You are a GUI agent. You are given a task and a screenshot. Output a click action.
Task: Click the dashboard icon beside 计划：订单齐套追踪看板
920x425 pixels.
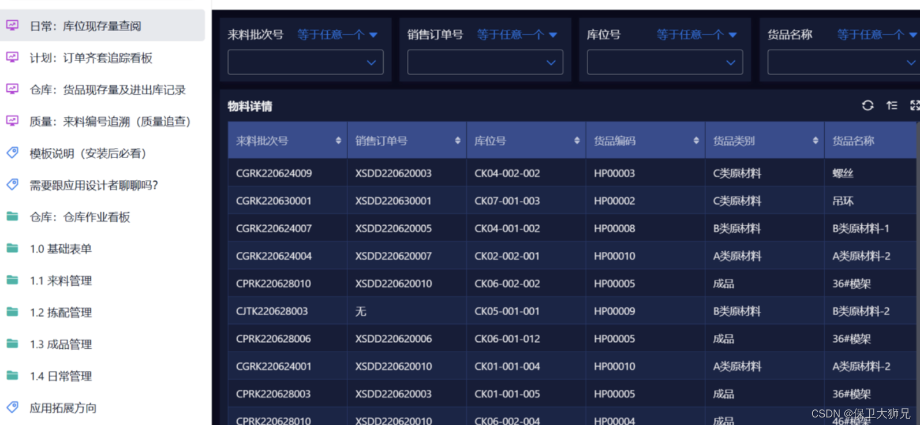click(12, 57)
